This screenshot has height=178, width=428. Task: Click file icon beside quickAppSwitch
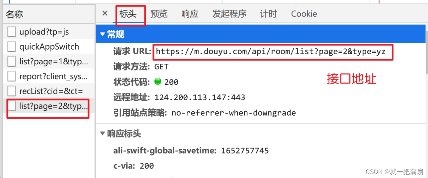click(12, 47)
